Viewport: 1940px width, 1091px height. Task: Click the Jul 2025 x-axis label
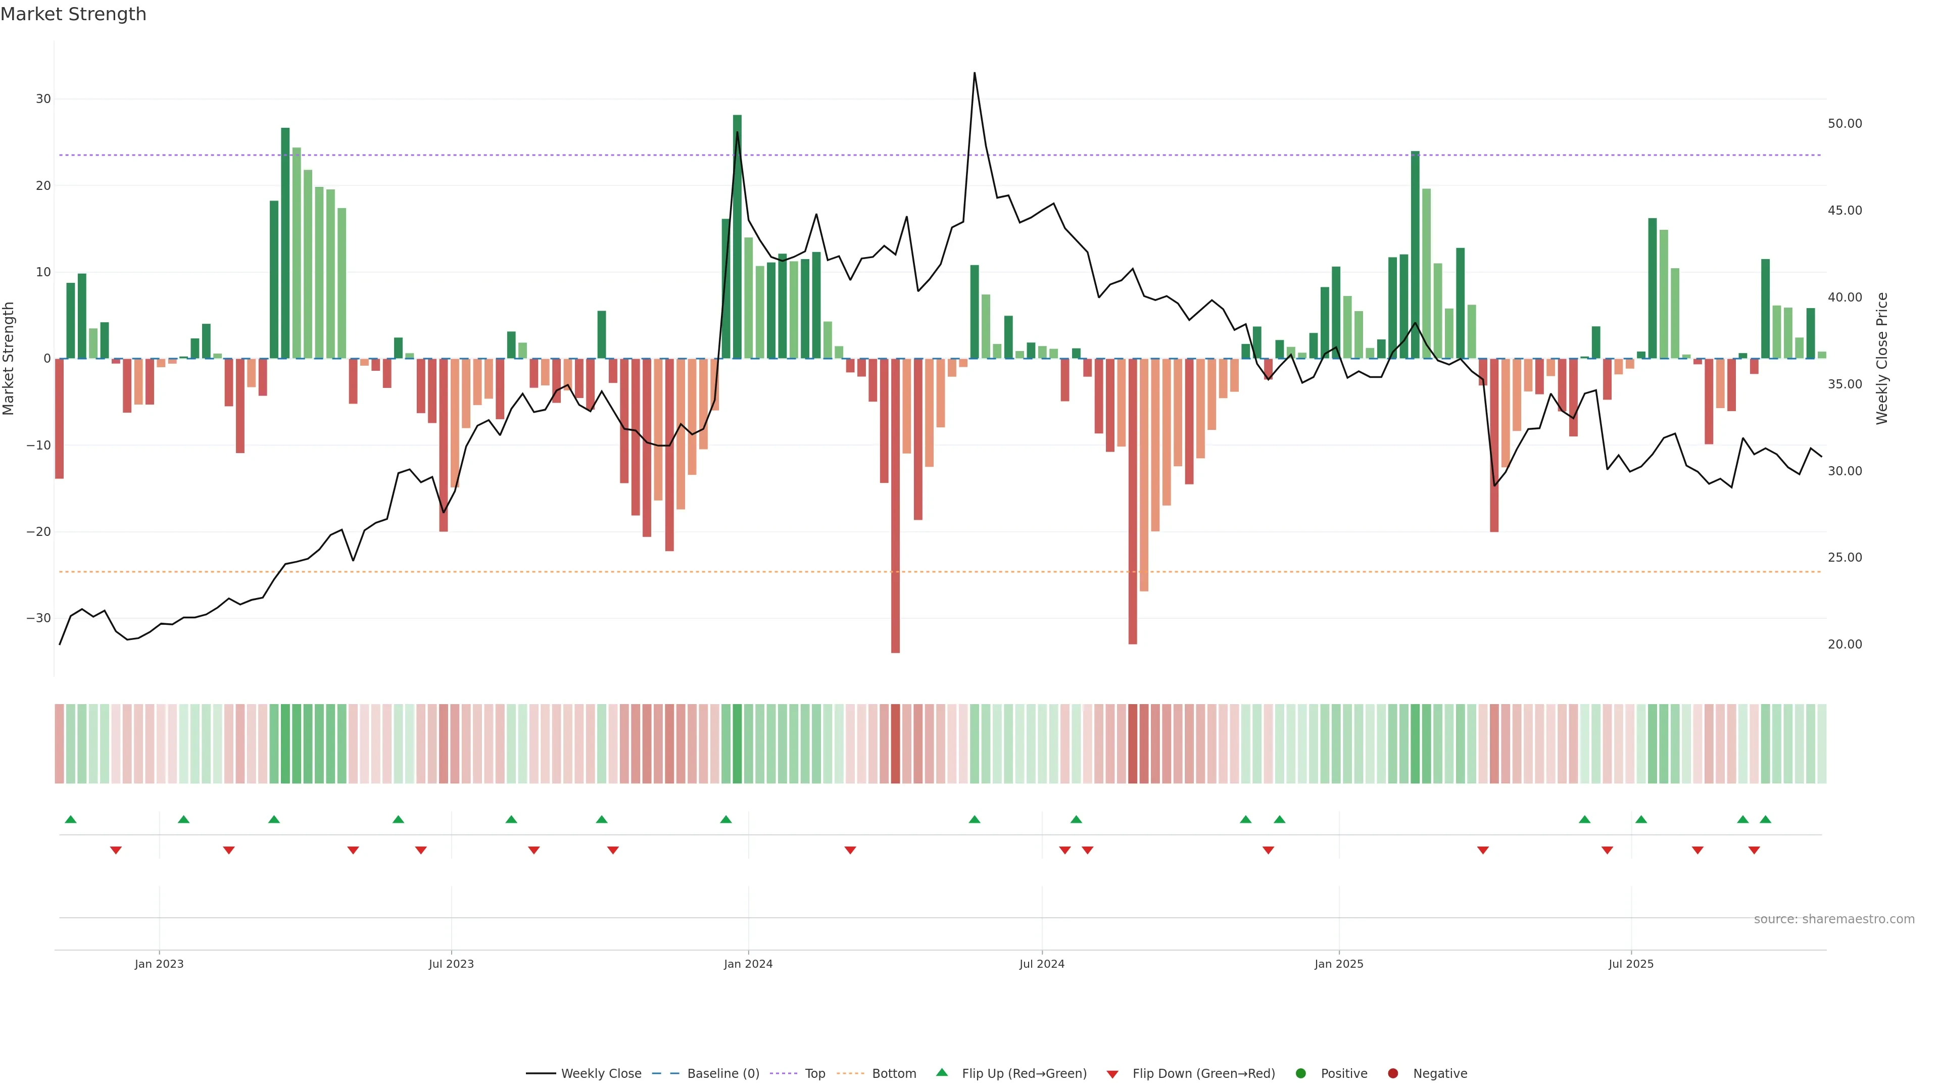pos(1630,964)
